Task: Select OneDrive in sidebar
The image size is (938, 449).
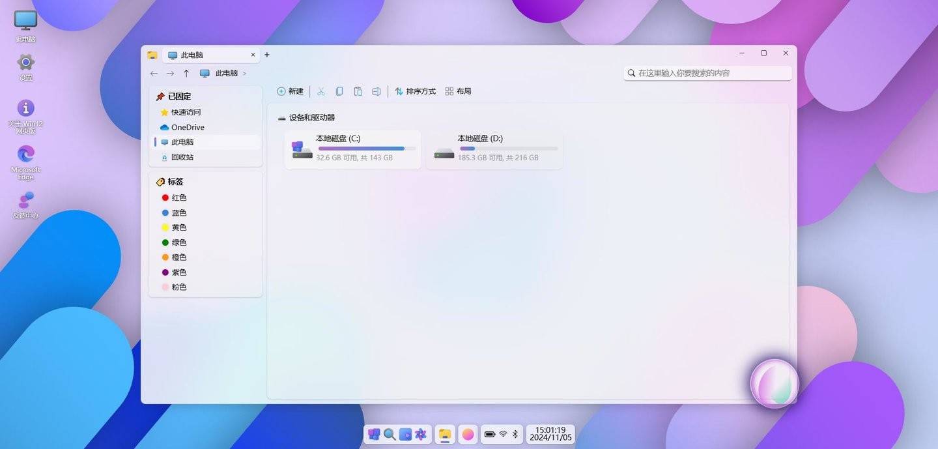Action: pos(206,127)
